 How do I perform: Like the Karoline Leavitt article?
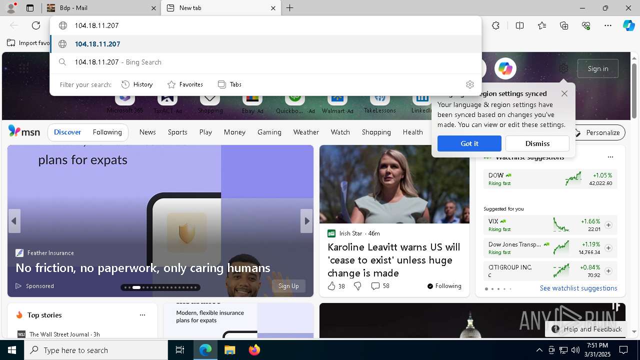coord(336,286)
